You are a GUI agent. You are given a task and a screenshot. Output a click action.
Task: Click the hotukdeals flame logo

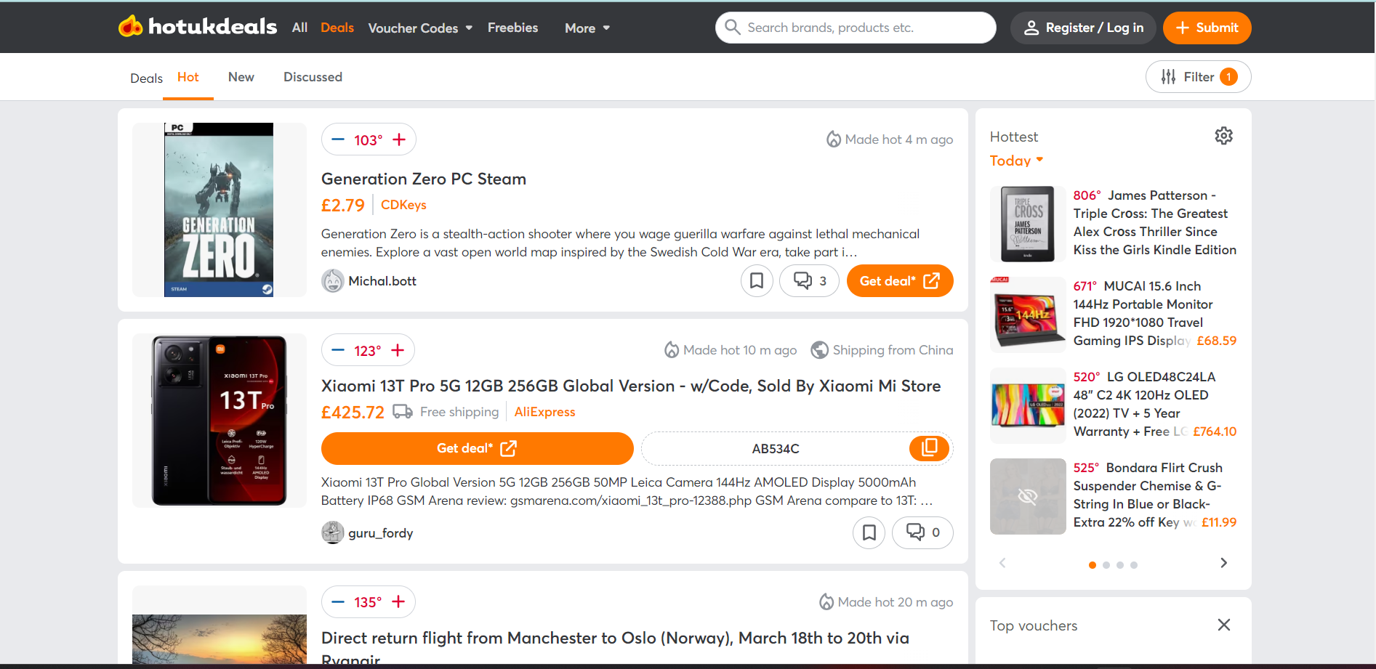131,26
